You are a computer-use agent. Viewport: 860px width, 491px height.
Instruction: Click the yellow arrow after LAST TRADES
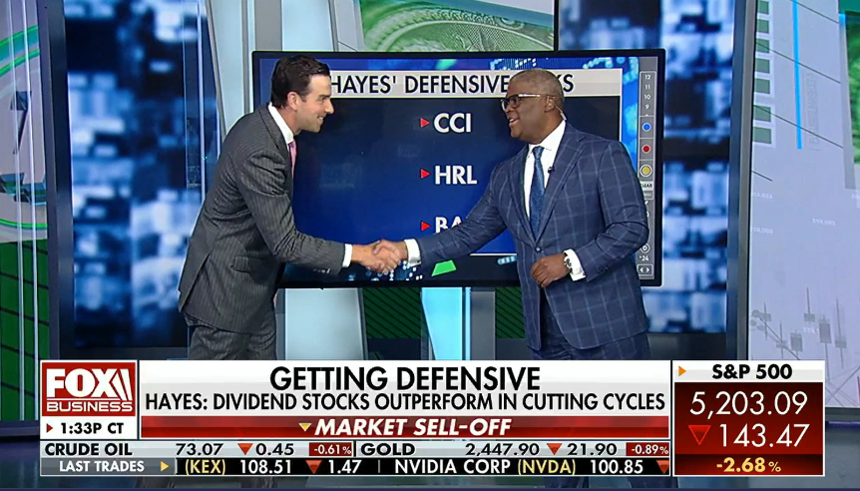[164, 467]
